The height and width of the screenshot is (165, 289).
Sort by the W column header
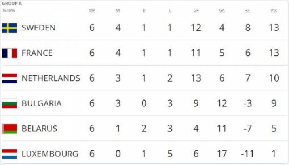click(118, 11)
